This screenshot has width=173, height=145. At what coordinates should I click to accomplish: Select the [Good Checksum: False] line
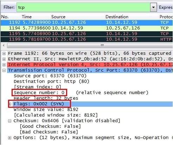(50, 126)
